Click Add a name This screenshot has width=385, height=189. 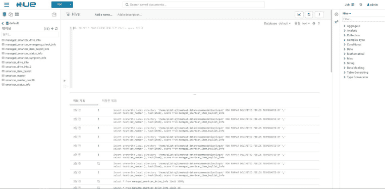coord(103,15)
